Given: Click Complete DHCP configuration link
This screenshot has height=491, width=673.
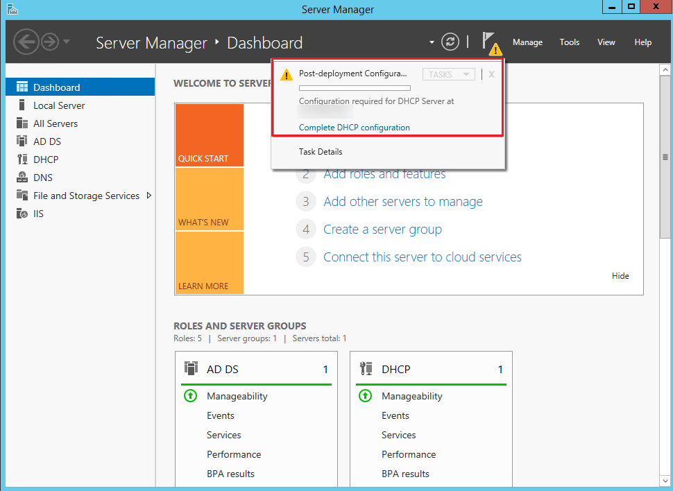Looking at the screenshot, I should click(354, 128).
